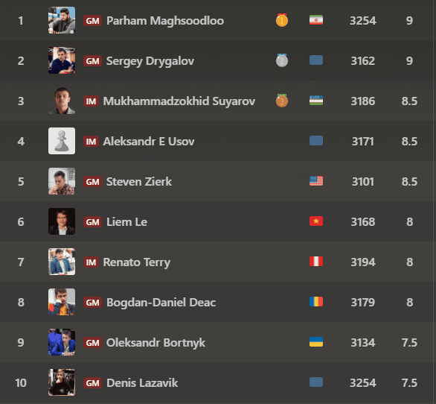
Task: Open the Aleksandr E Usov profile link
Action: pyautogui.click(x=149, y=142)
